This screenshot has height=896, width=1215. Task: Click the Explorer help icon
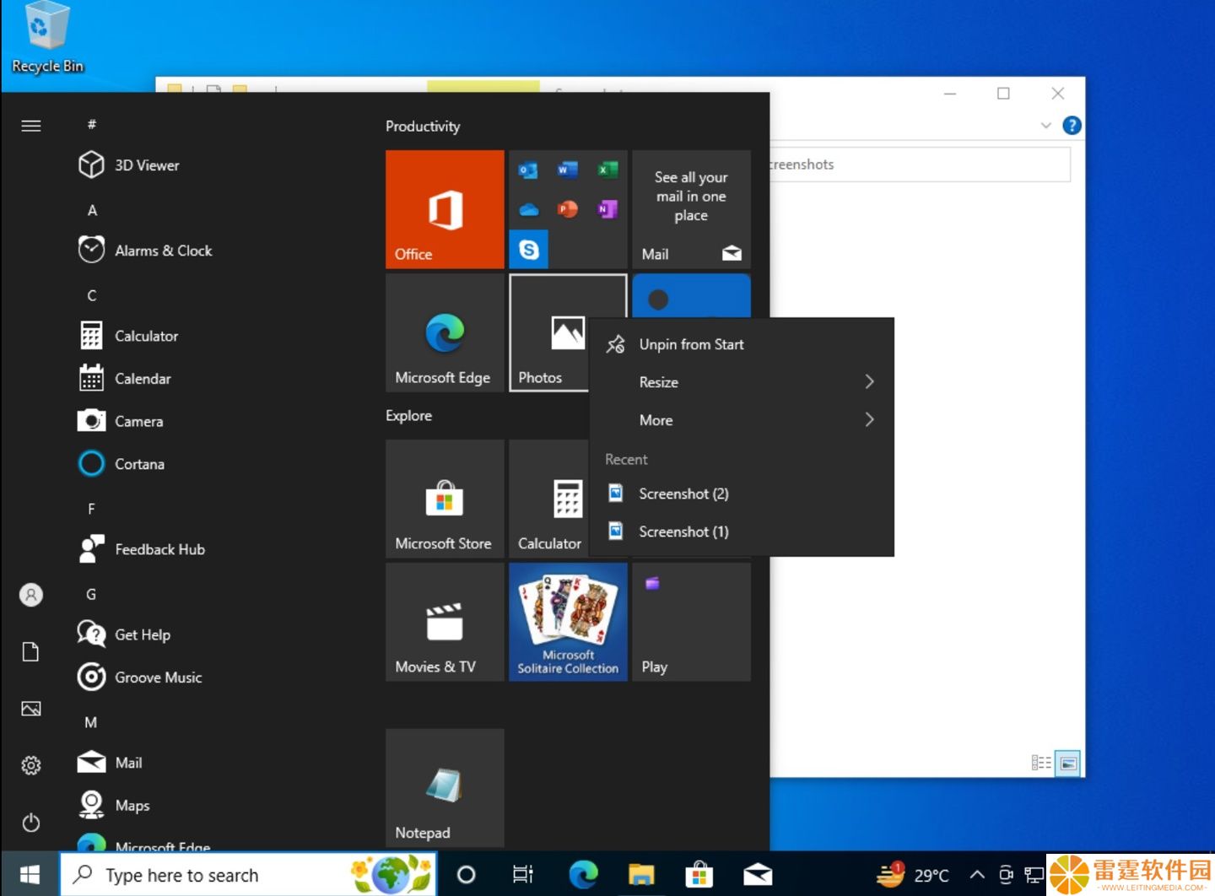[1072, 126]
